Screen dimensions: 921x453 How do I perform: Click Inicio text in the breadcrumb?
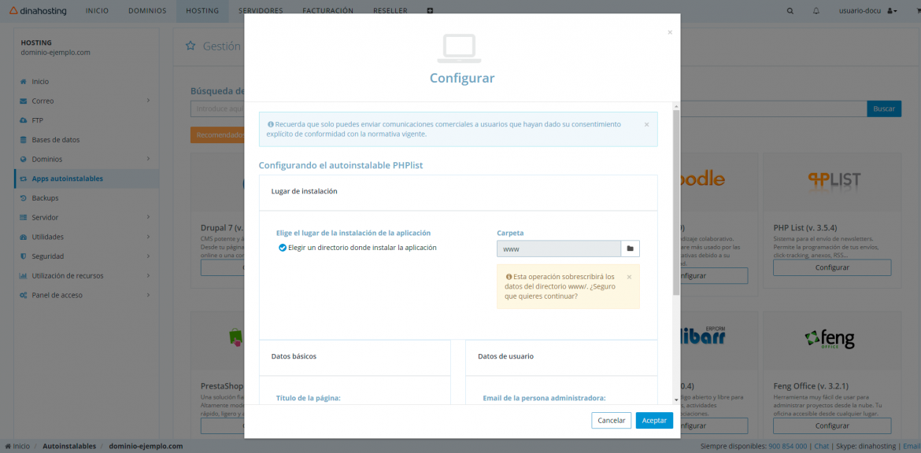(21, 446)
